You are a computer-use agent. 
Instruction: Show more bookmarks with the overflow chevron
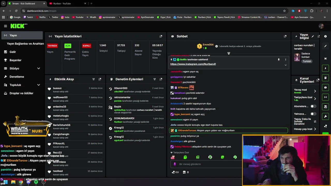325,17
